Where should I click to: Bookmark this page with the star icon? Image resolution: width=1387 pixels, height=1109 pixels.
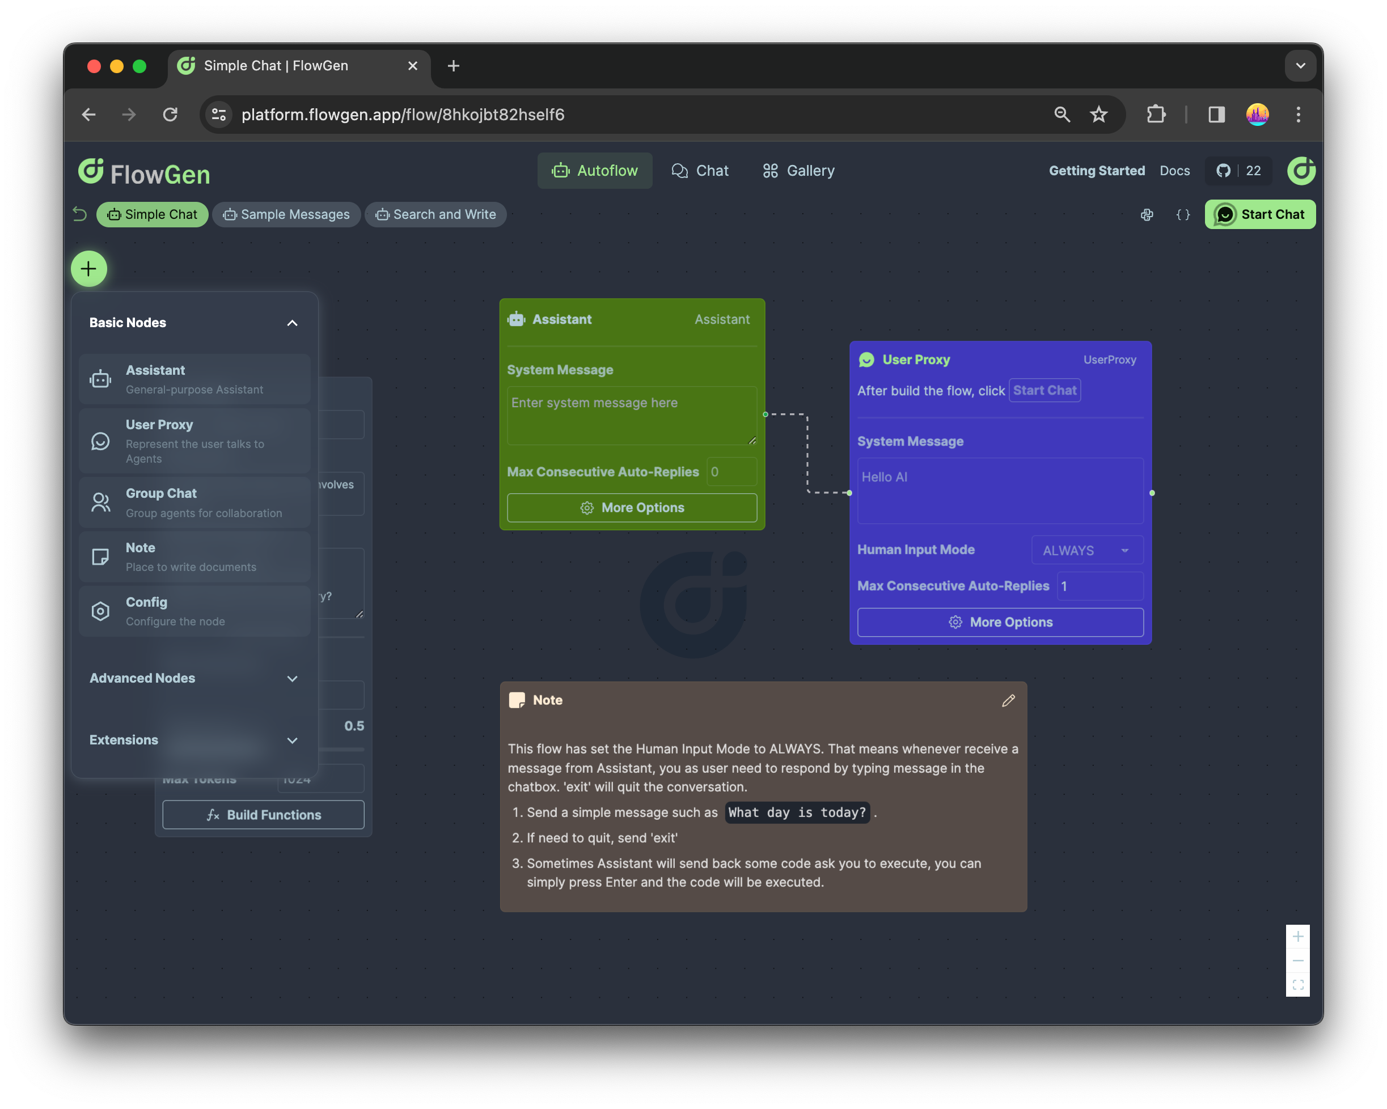tap(1099, 115)
